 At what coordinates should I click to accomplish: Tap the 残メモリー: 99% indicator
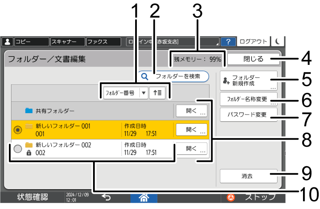[198, 59]
